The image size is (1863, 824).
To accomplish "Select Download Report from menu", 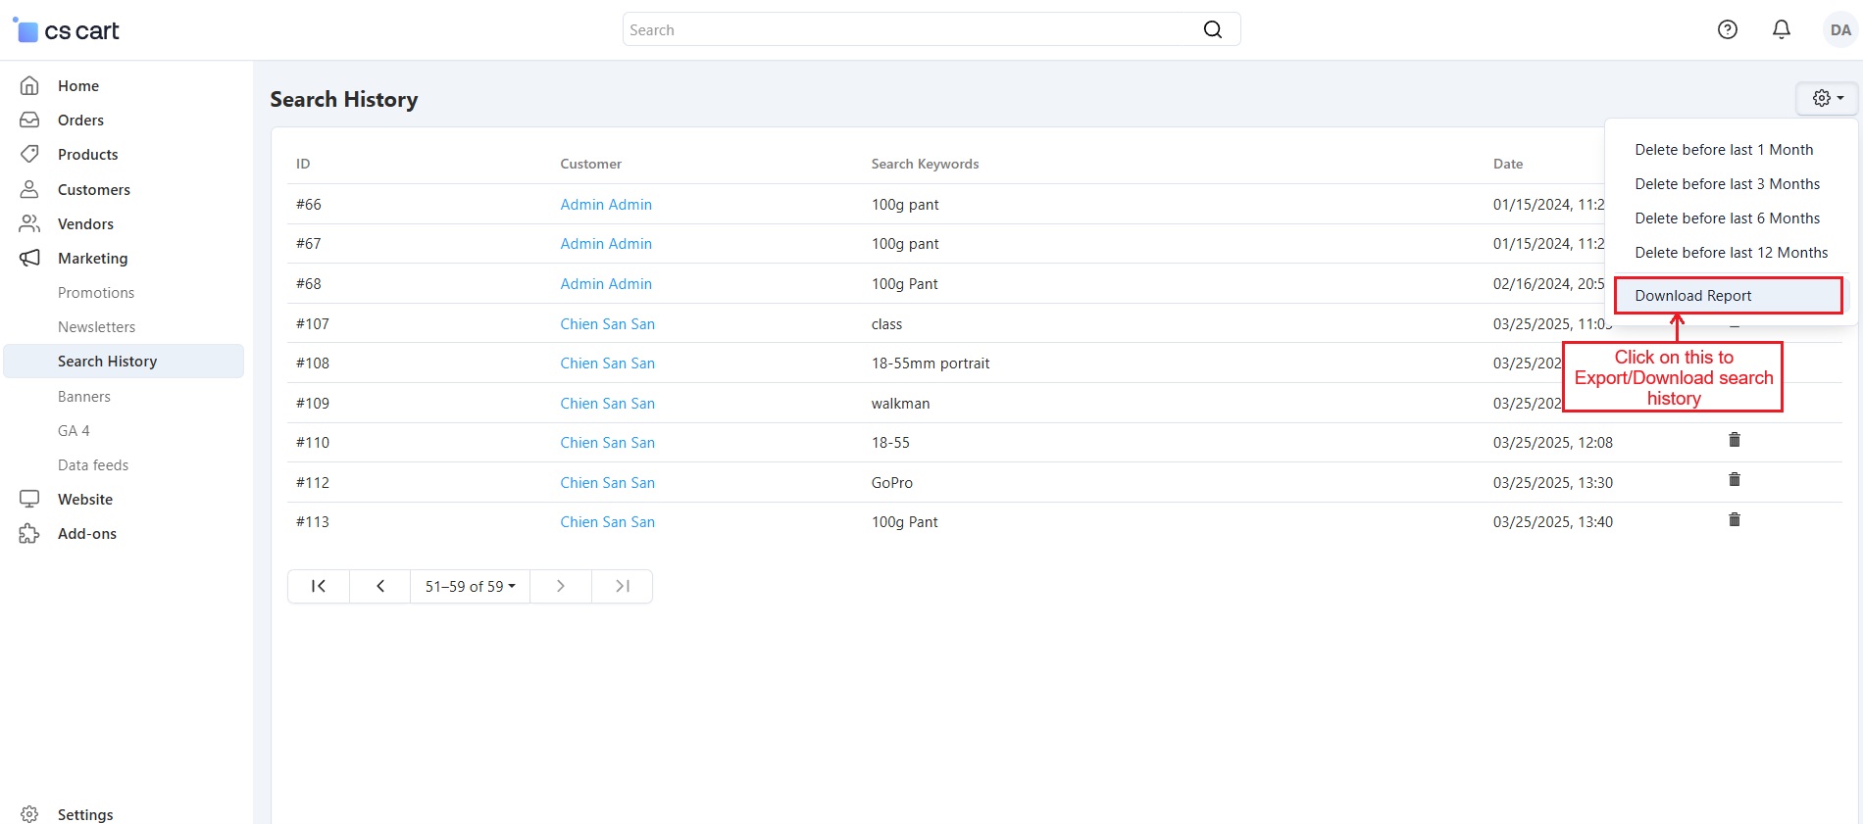I will tap(1692, 296).
